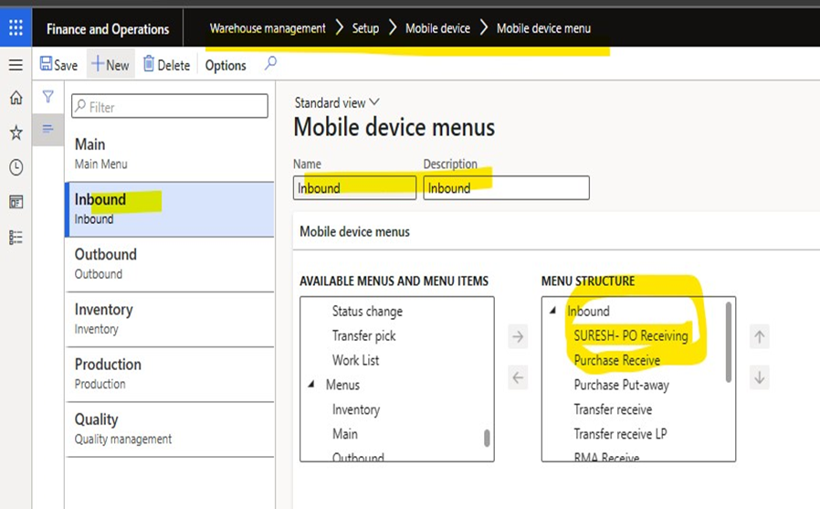Open Mobile device breadcrumb
Screen dimensions: 820x509
coord(437,28)
